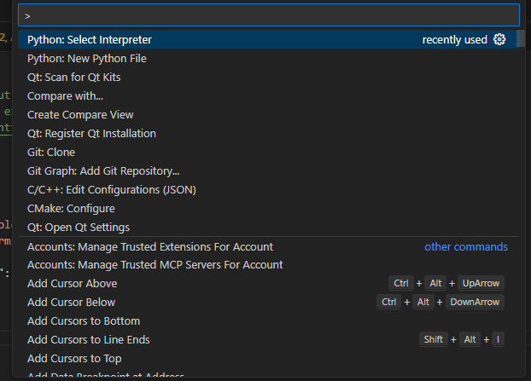The width and height of the screenshot is (531, 381).
Task: Focus the command palette input field
Action: click(x=269, y=15)
